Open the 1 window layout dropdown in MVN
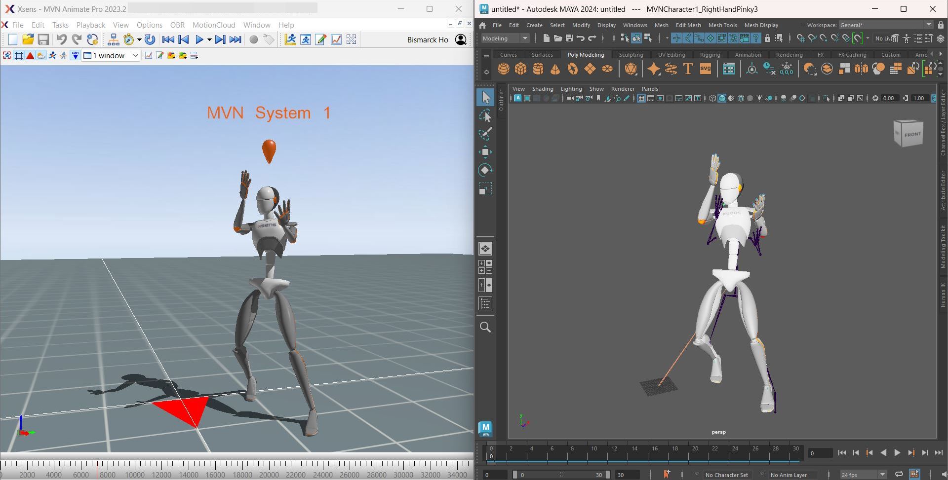948x480 pixels. pos(136,55)
